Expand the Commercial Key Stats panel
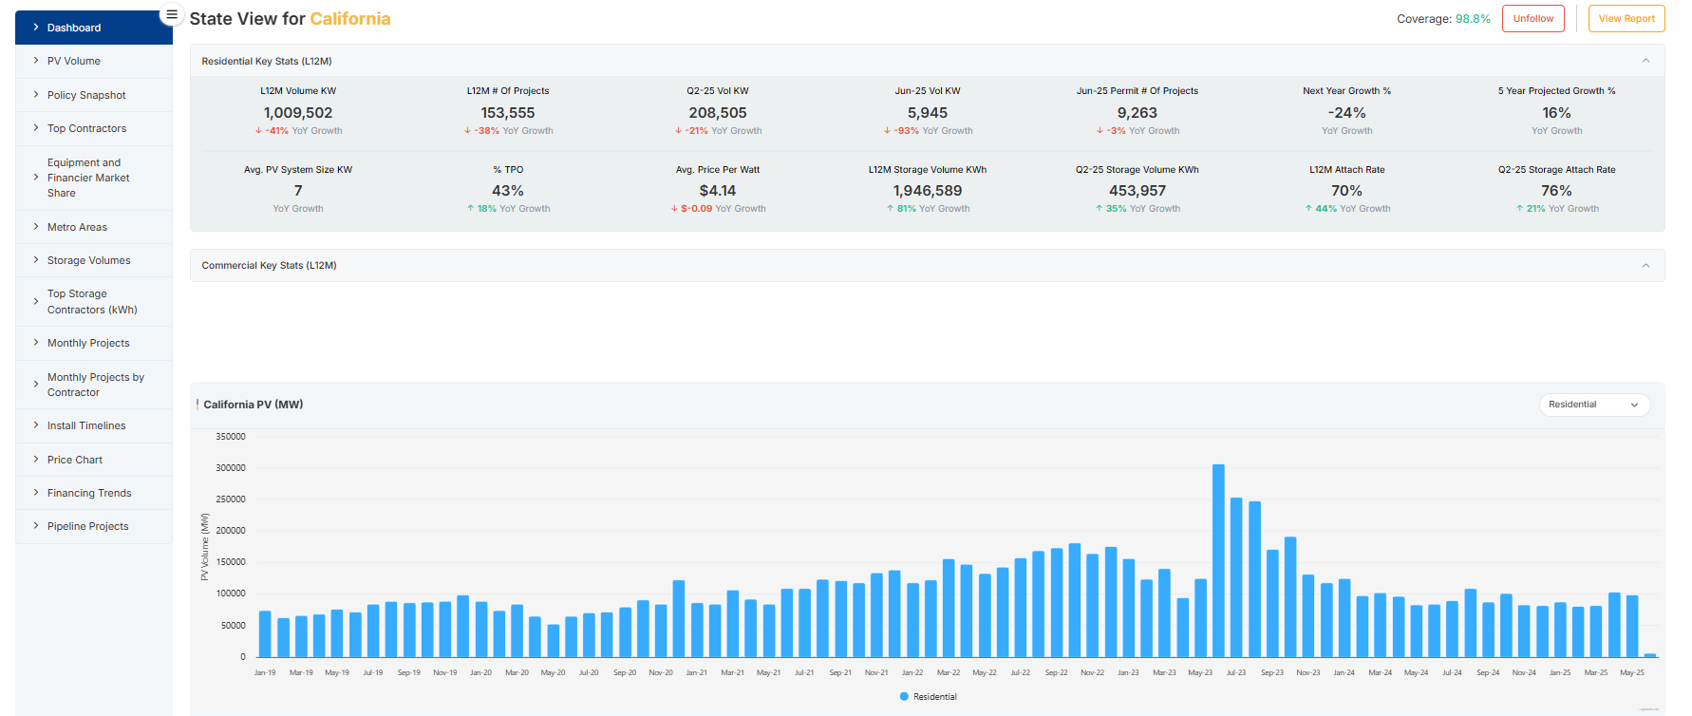 coord(1645,266)
